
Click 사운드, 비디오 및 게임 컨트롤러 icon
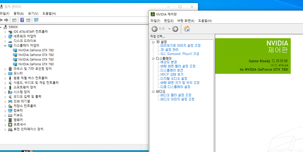pos(10,83)
